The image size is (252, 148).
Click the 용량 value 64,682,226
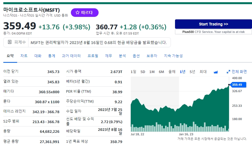[50, 132]
